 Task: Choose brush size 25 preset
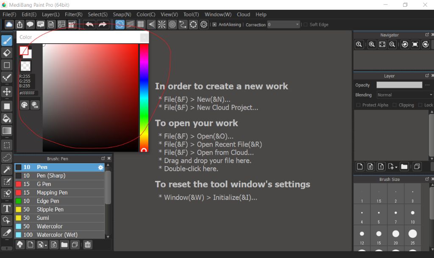(x=412, y=236)
